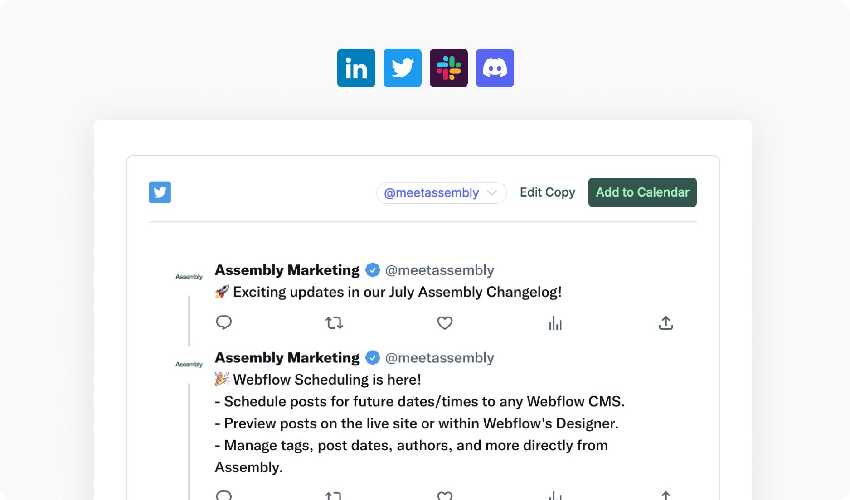
Task: Reply to the July Changelog tweet
Action: [x=223, y=323]
